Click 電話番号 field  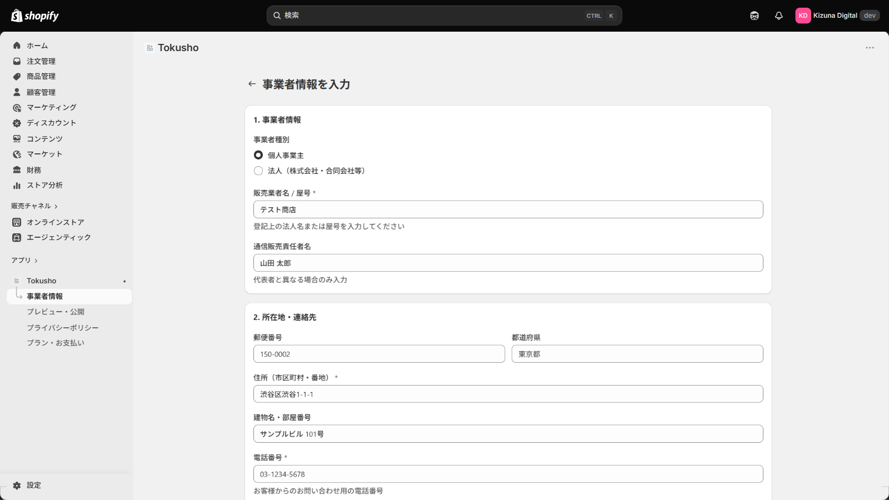point(508,474)
